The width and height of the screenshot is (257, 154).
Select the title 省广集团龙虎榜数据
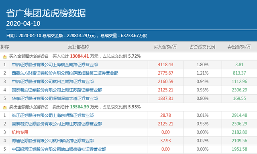coord(46,13)
